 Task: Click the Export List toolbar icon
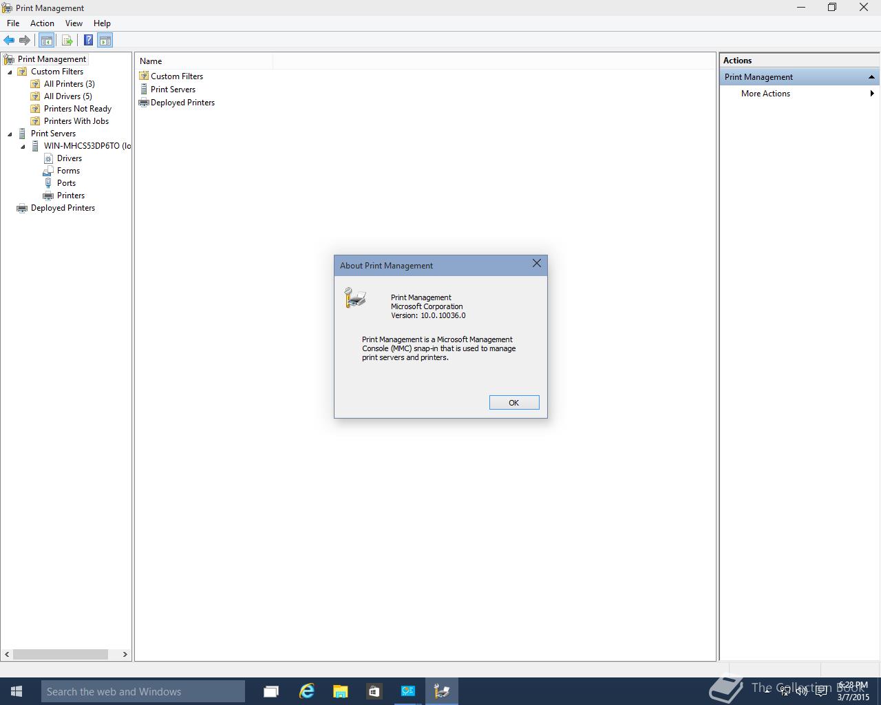coord(67,41)
